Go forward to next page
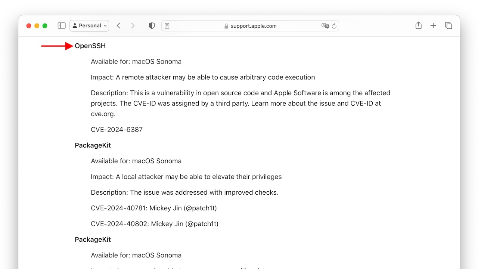The image size is (478, 269). [133, 26]
